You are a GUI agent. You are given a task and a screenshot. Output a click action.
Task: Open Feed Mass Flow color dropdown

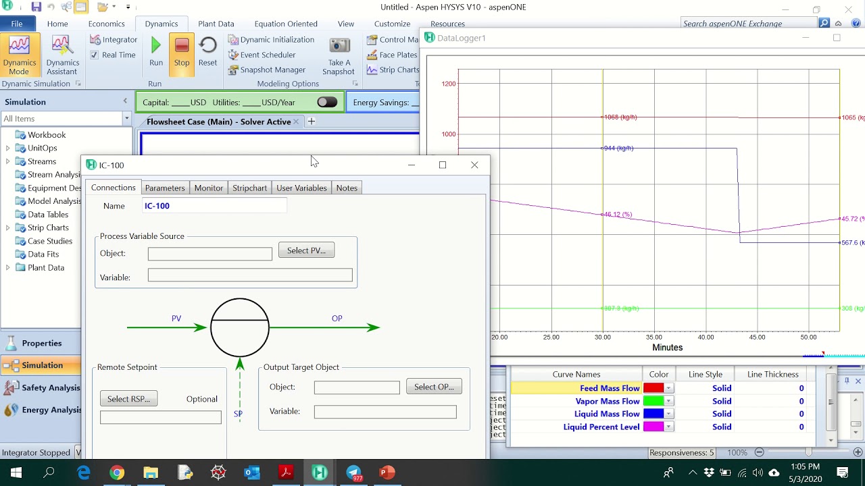coord(668,388)
